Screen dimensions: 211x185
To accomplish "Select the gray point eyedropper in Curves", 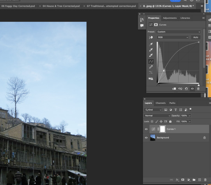I will point(151,50).
